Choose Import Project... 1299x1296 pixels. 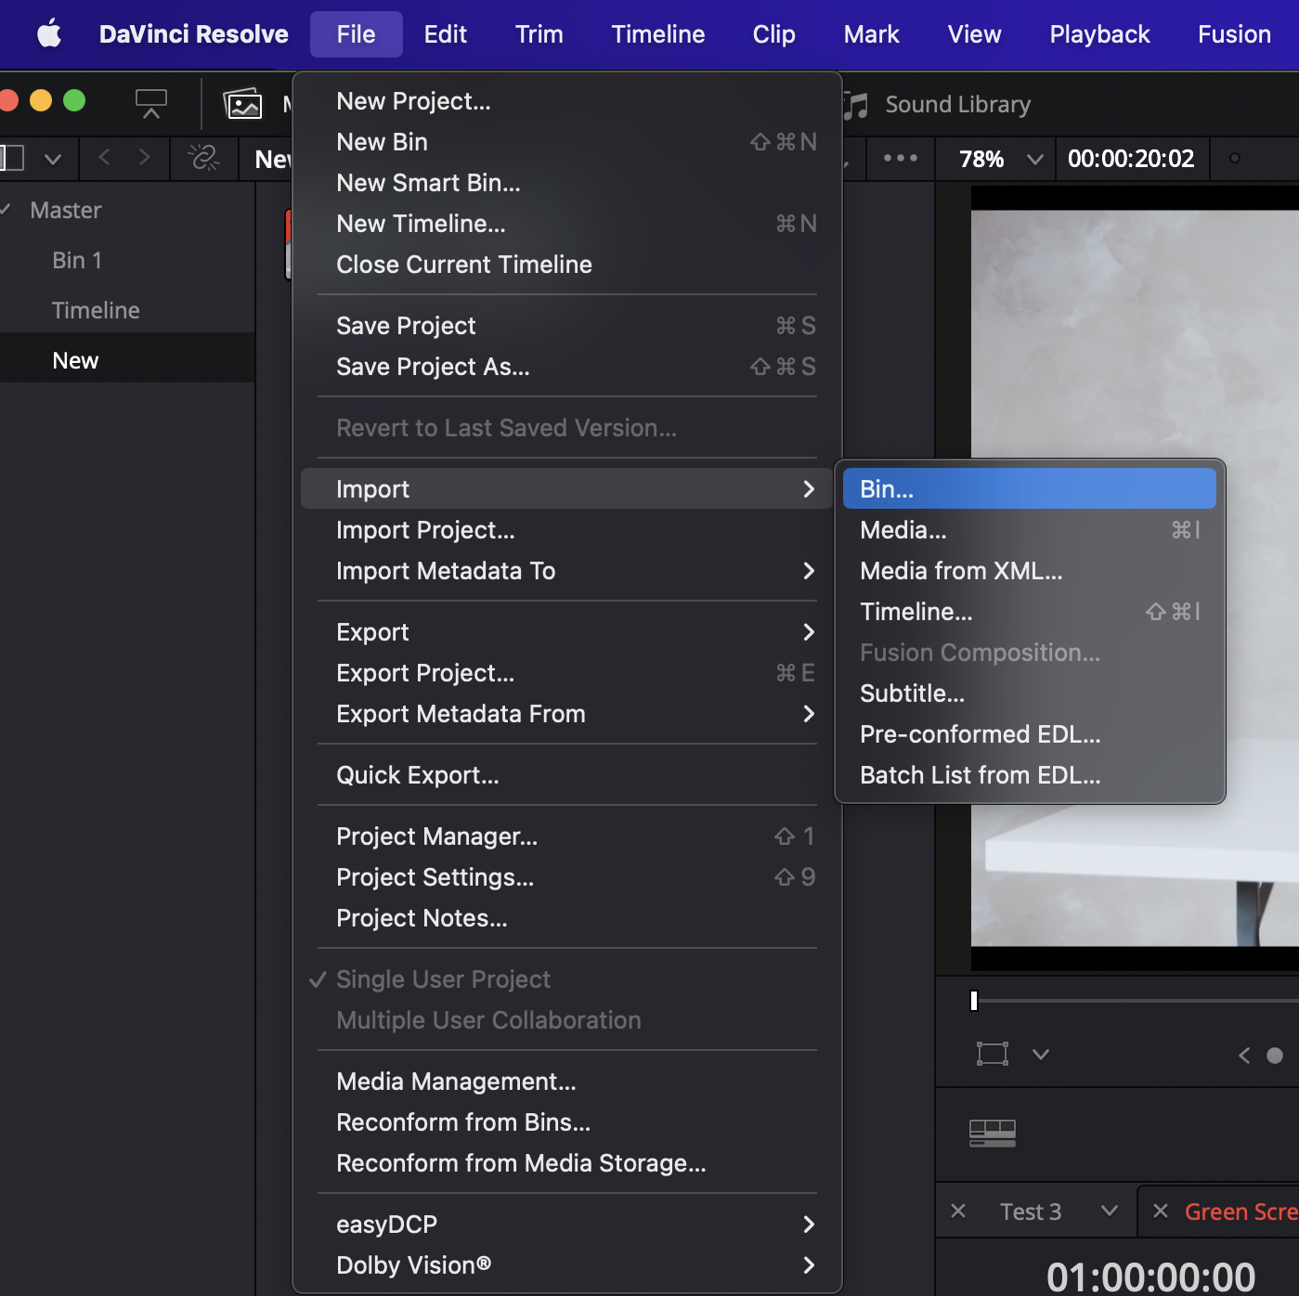point(567,530)
